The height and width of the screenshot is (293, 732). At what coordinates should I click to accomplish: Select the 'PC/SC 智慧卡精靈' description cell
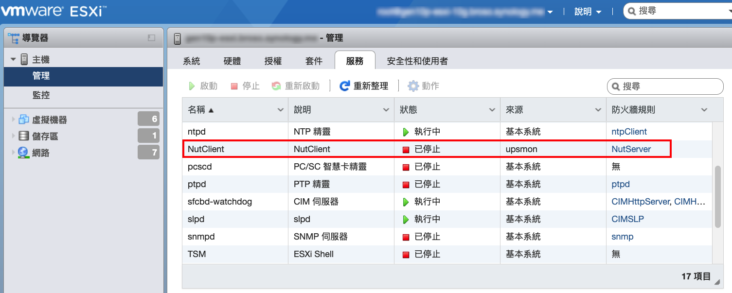341,167
